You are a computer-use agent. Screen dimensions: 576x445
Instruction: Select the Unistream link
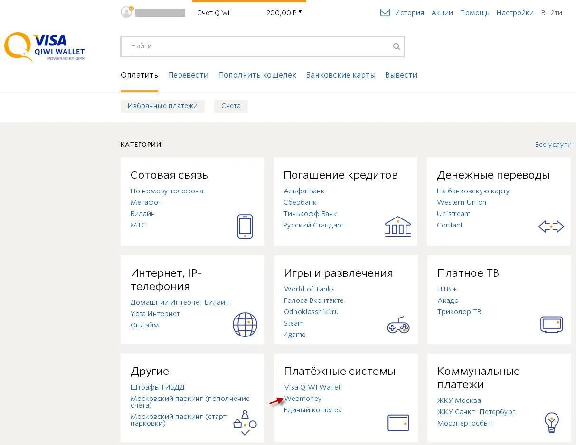453,214
